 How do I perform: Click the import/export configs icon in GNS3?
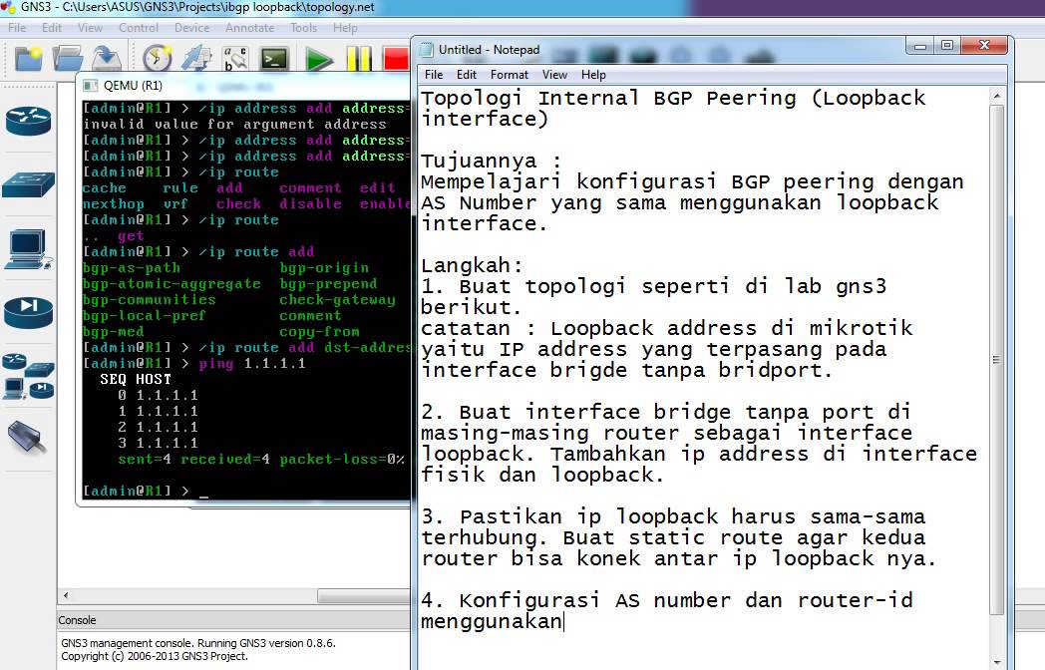tap(196, 59)
